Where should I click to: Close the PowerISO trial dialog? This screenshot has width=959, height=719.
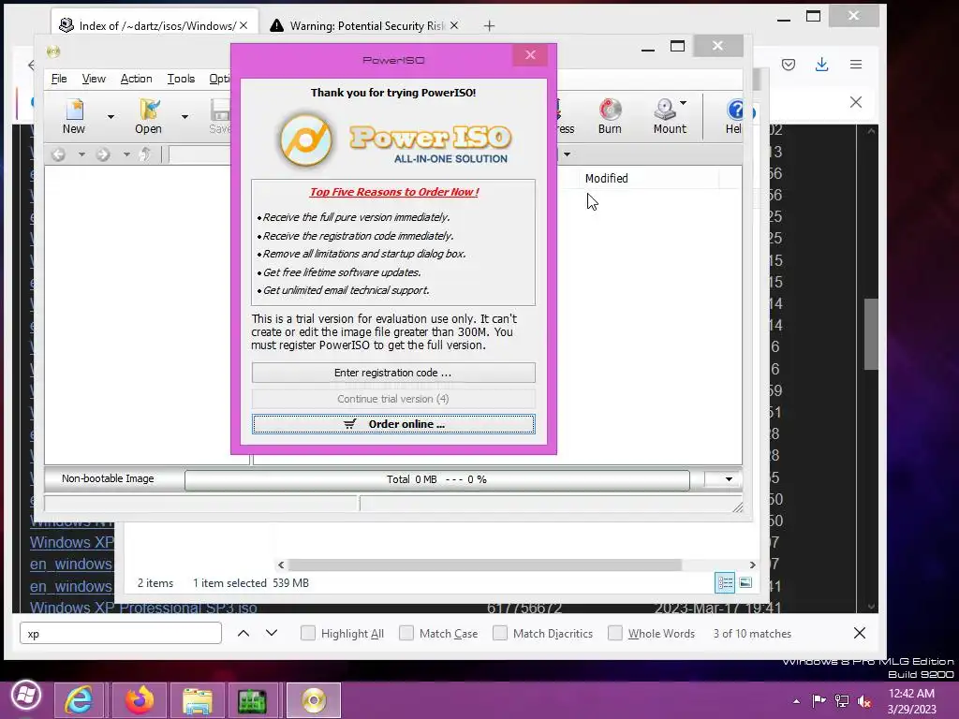pos(530,55)
